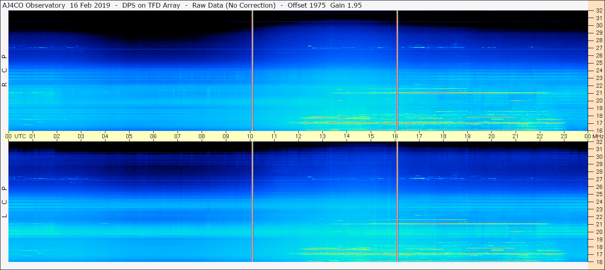Click hour label "14" on time axis

tap(347, 136)
